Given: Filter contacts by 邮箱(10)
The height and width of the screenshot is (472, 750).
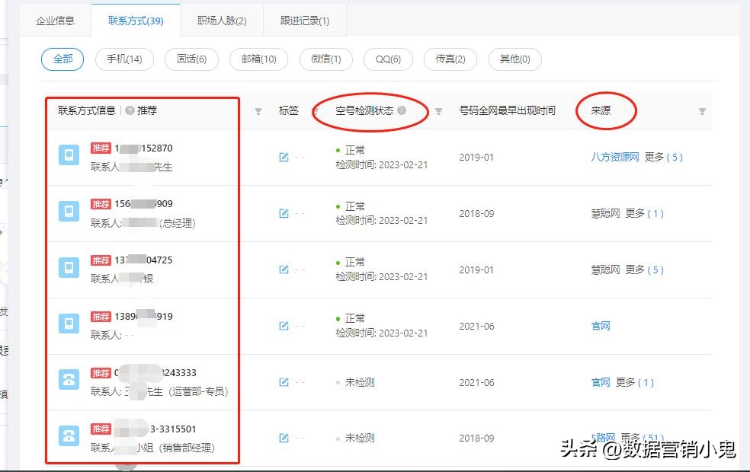Looking at the screenshot, I should 259,59.
